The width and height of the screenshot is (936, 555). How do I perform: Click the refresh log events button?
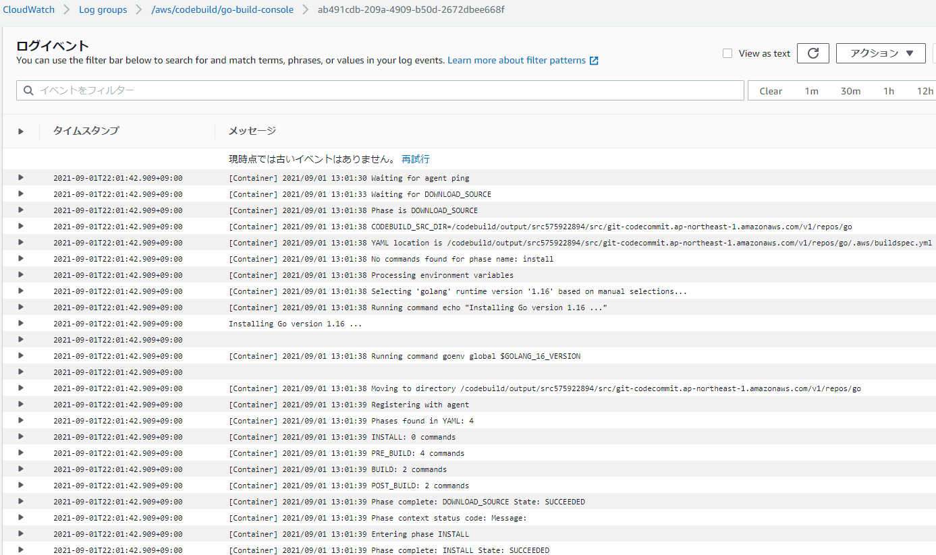pos(813,53)
